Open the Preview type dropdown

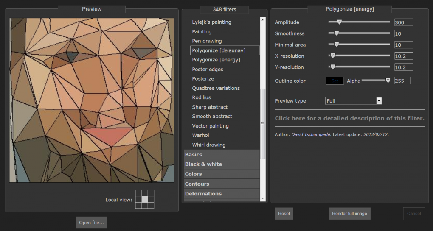pyautogui.click(x=353, y=101)
